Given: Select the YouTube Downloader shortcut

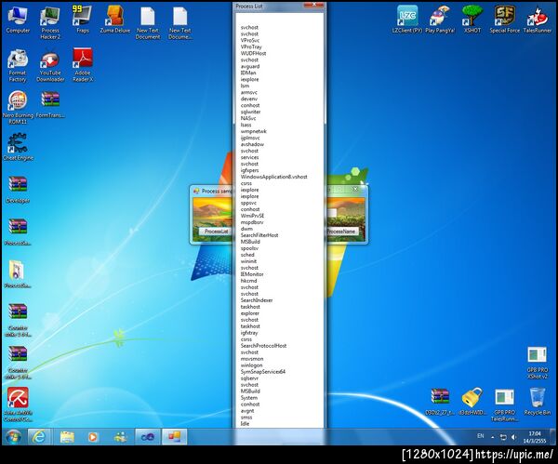Looking at the screenshot, I should point(50,67).
